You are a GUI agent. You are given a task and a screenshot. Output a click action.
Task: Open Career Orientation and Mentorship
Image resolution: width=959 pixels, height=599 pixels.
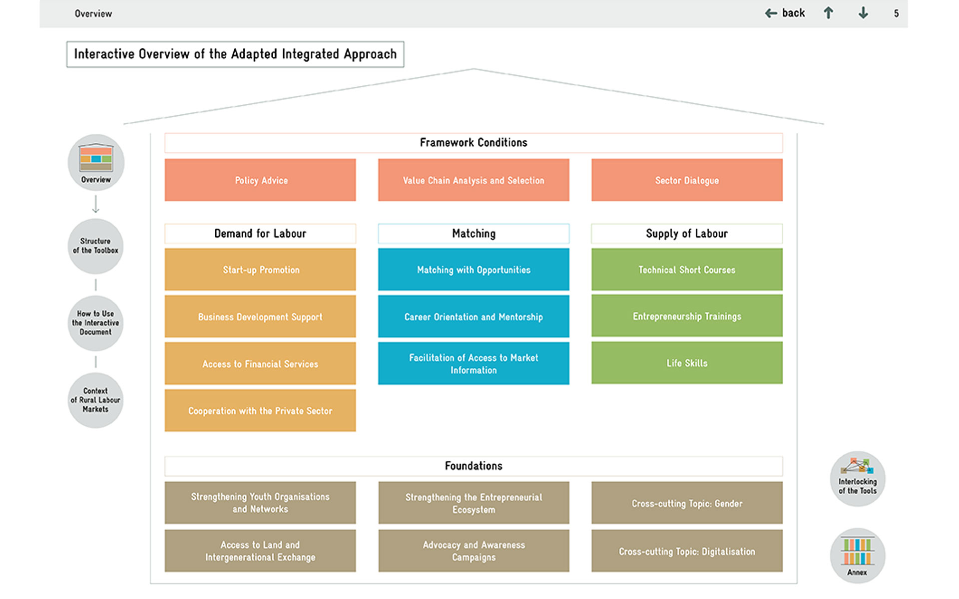[x=474, y=316]
